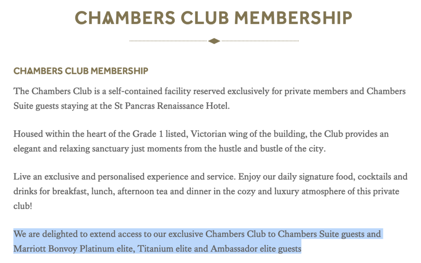The image size is (421, 263).
Task: Click the diamond ornament under the title
Action: [214, 41]
